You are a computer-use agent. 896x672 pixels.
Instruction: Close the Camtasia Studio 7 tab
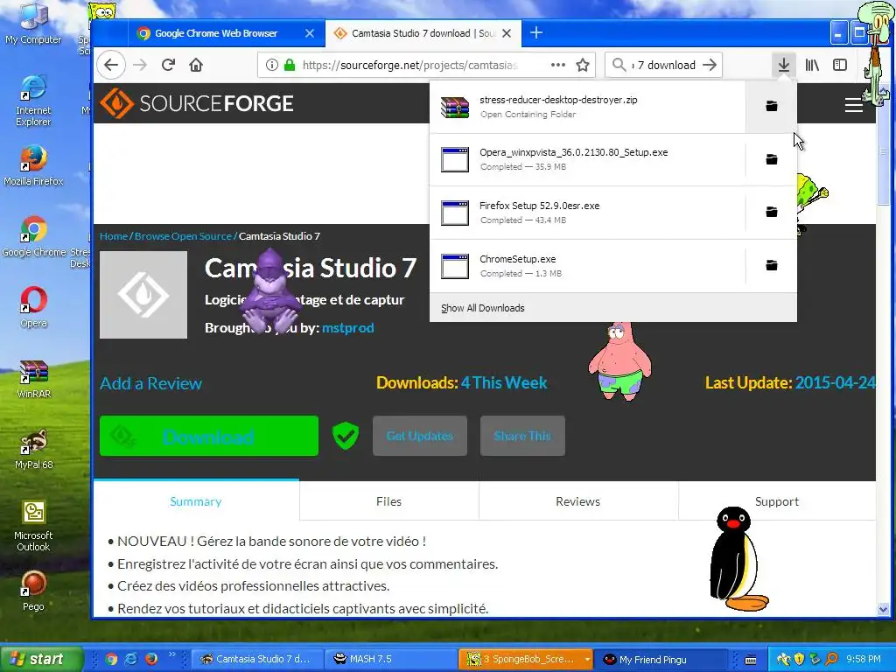507,33
